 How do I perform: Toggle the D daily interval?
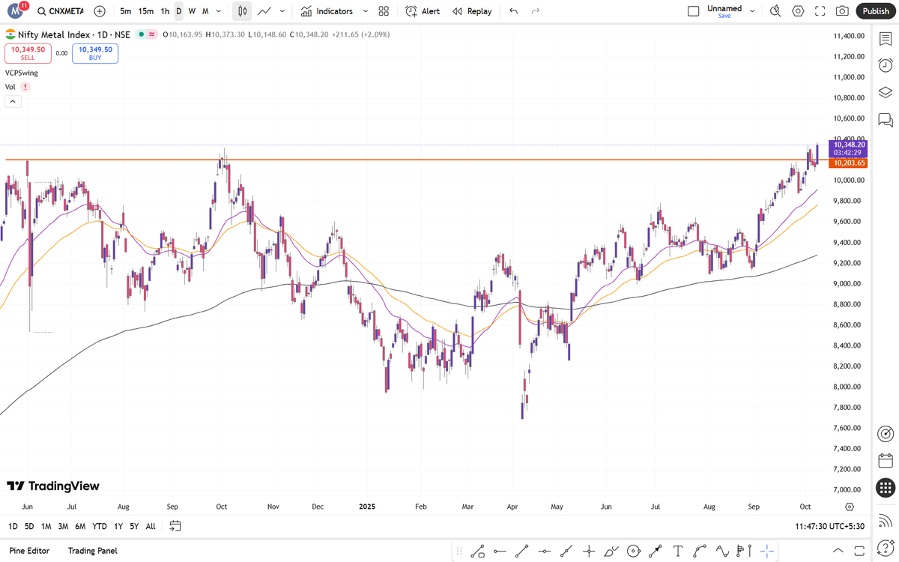click(x=178, y=11)
